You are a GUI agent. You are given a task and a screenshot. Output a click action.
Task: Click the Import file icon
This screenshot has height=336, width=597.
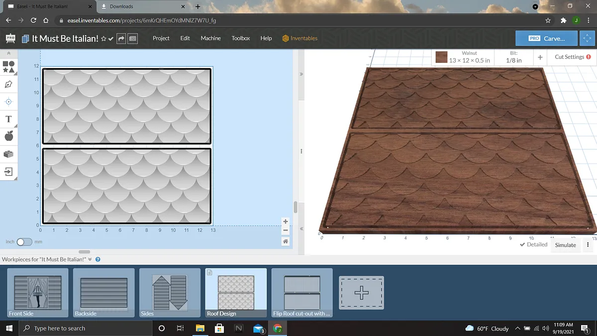8,172
